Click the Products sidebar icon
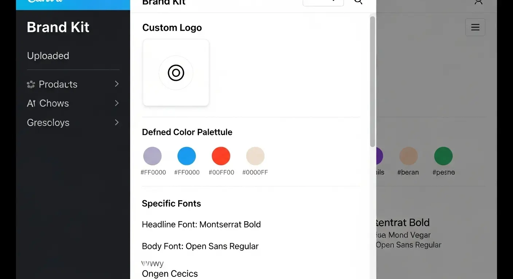Viewport: 513px width, 279px height. coord(31,85)
